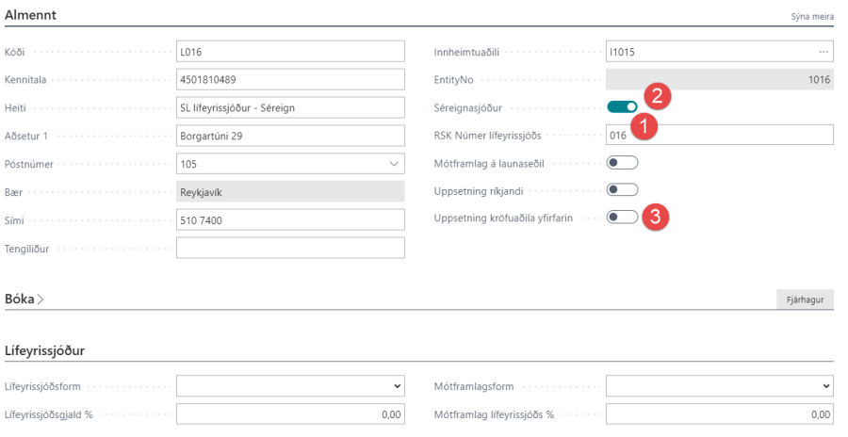Click the Almennt section heading

tap(31, 15)
